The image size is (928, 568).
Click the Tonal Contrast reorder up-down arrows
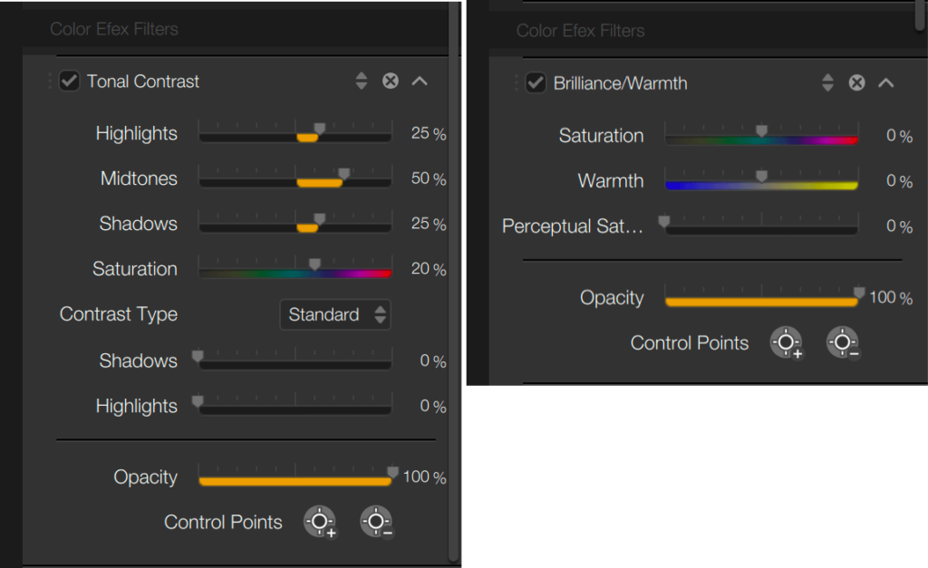tap(362, 82)
